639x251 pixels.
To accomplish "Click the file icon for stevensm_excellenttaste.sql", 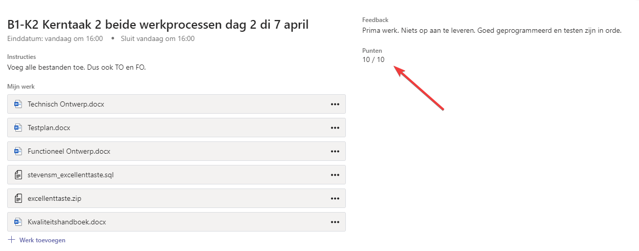I will point(18,175).
